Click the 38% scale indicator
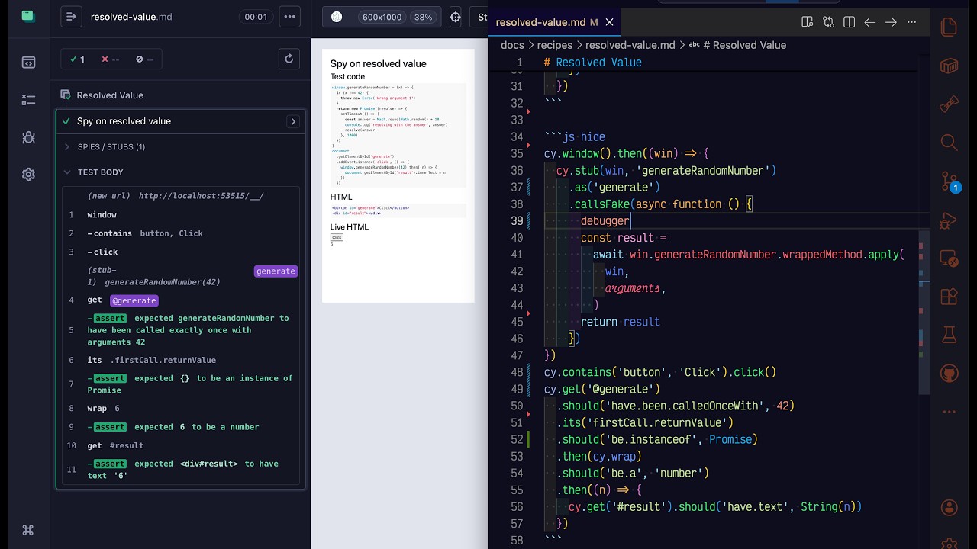This screenshot has width=977, height=549. point(423,17)
